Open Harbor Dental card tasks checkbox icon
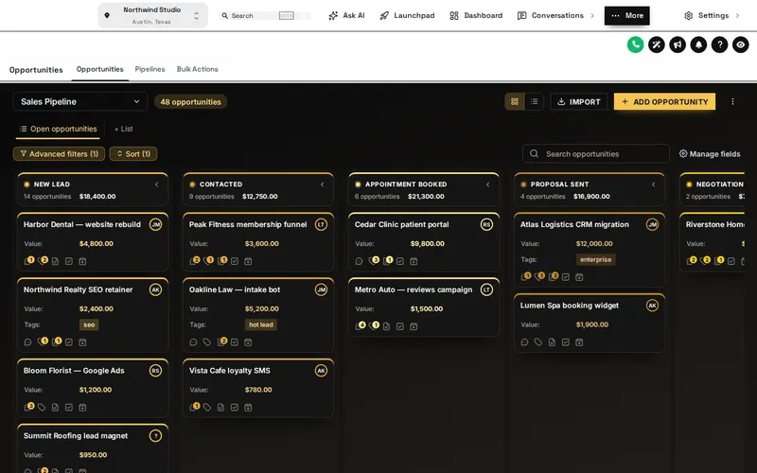Viewport: 757px width, 473px height. pyautogui.click(x=68, y=261)
